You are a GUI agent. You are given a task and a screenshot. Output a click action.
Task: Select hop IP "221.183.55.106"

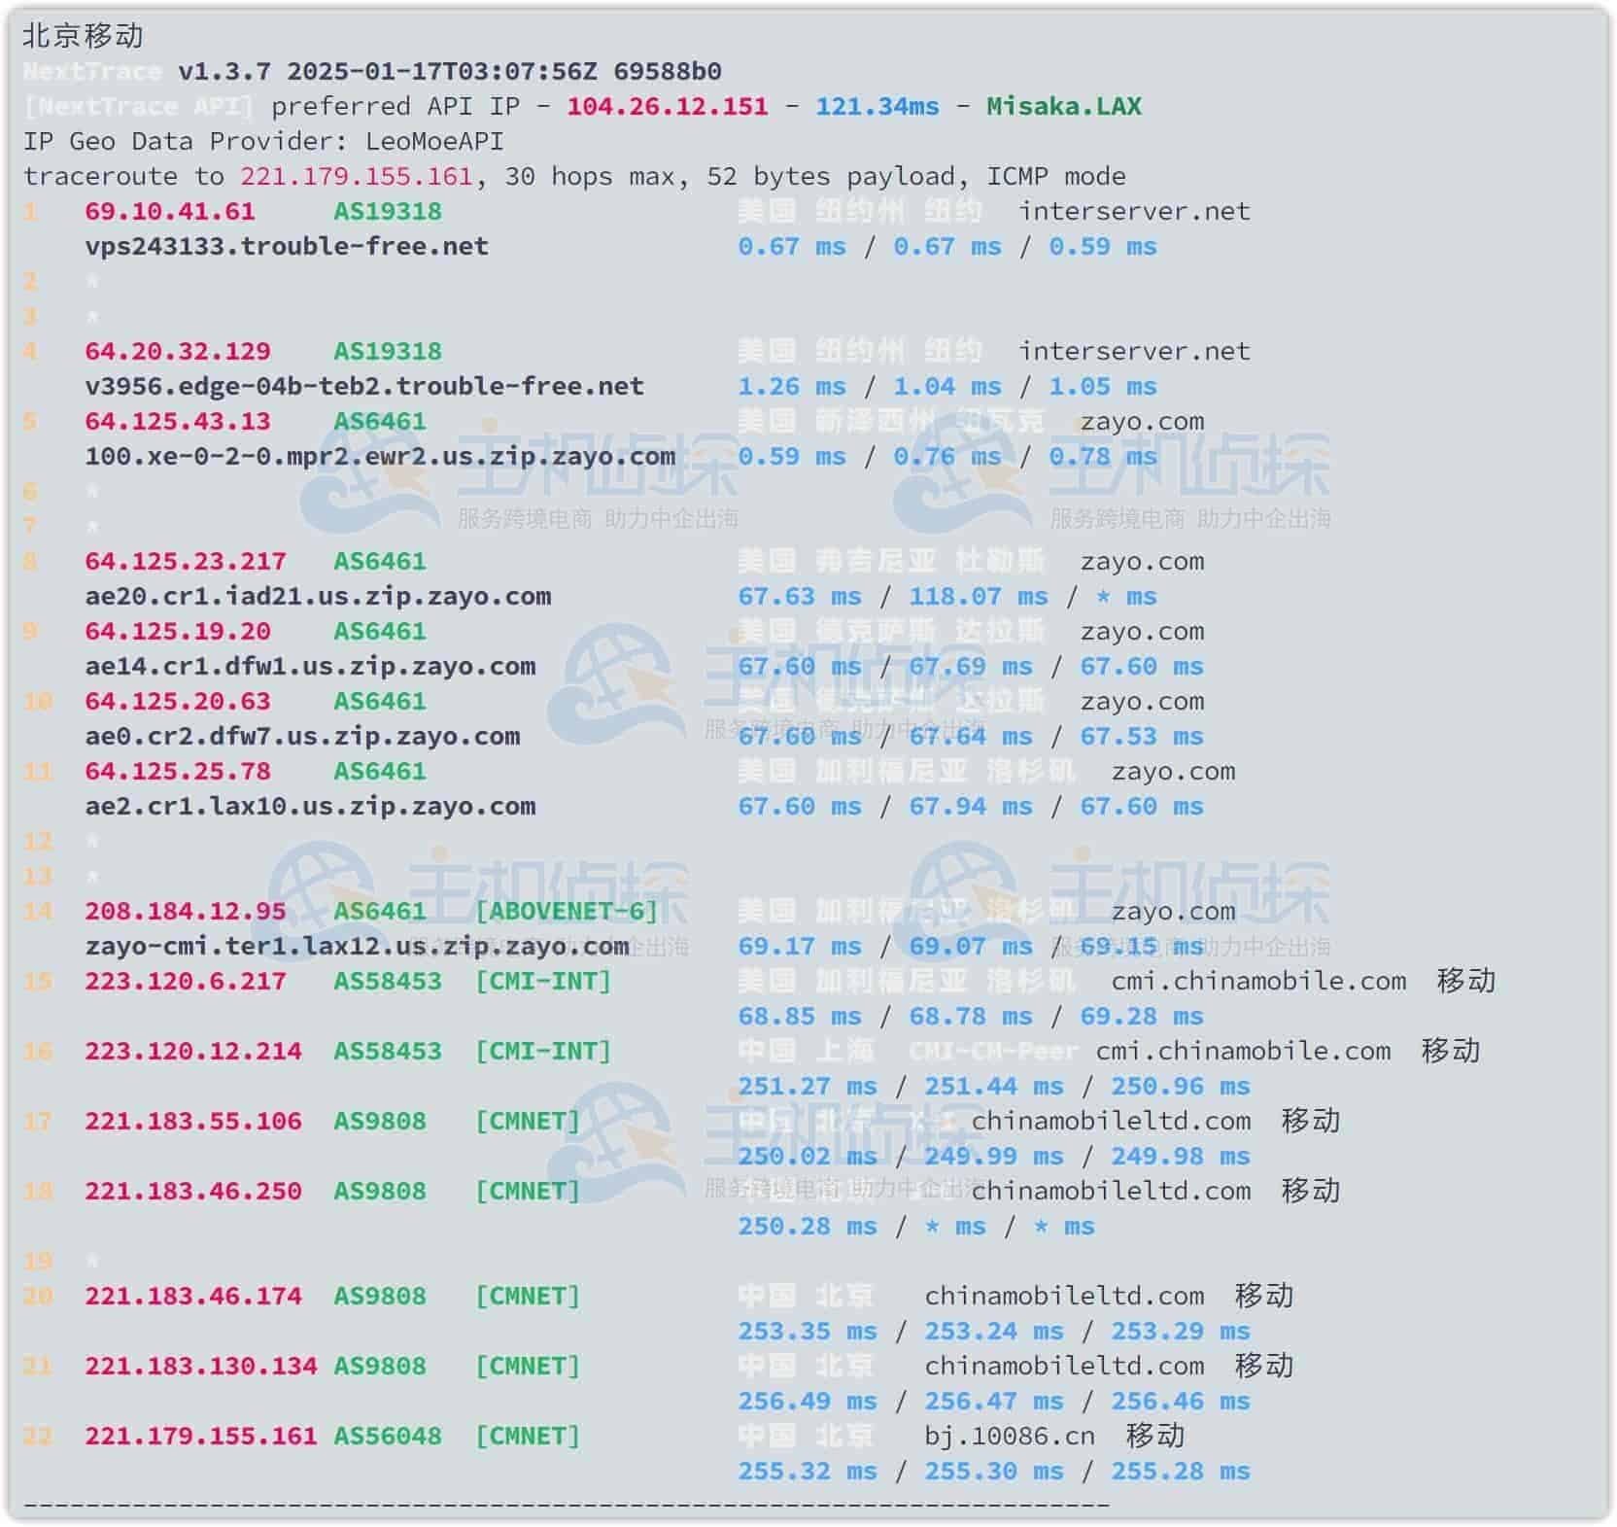click(x=193, y=1121)
